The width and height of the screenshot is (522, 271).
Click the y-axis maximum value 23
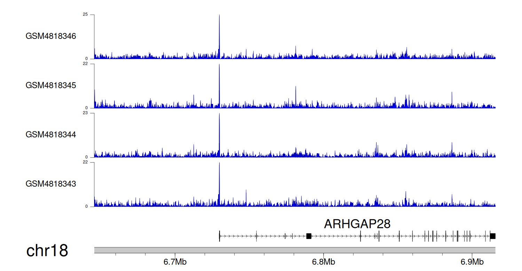[85, 113]
